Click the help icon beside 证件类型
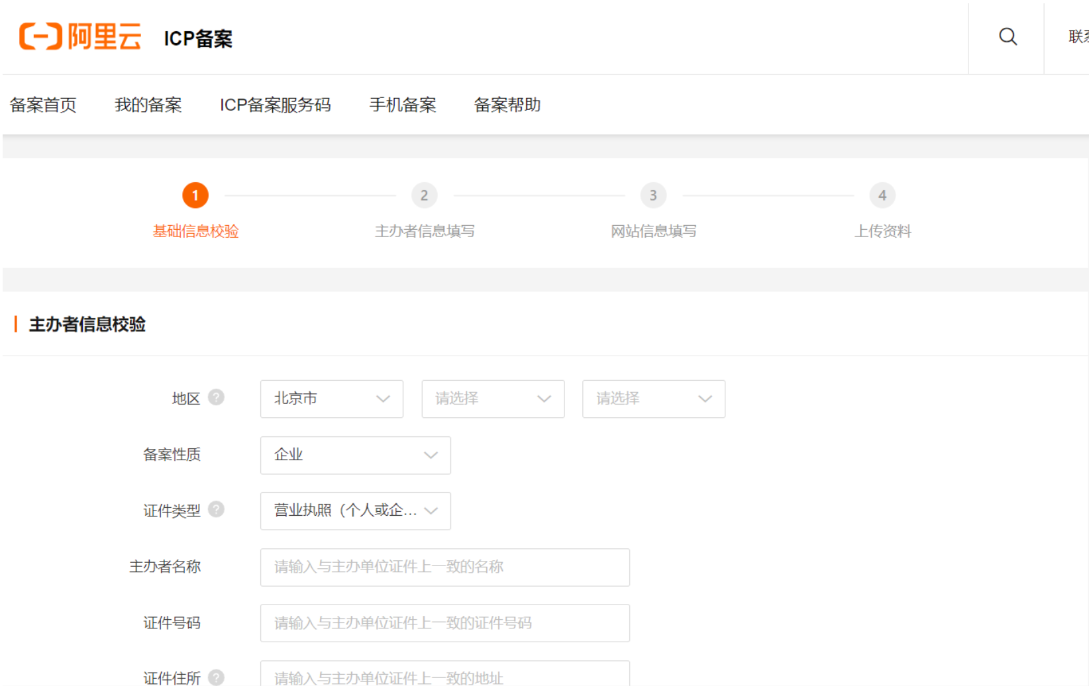This screenshot has height=686, width=1089. click(x=216, y=509)
